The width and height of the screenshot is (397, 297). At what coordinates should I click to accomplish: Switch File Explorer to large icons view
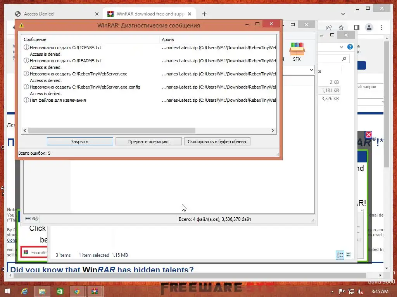[349, 255]
